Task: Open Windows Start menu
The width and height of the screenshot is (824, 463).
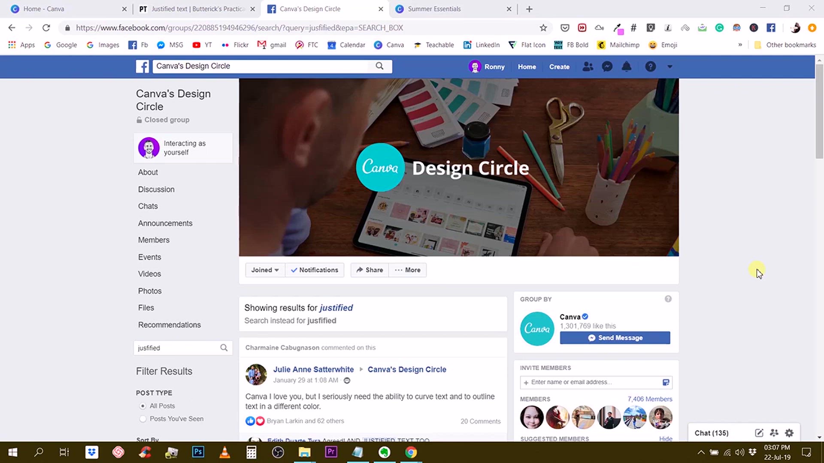Action: pos(12,452)
